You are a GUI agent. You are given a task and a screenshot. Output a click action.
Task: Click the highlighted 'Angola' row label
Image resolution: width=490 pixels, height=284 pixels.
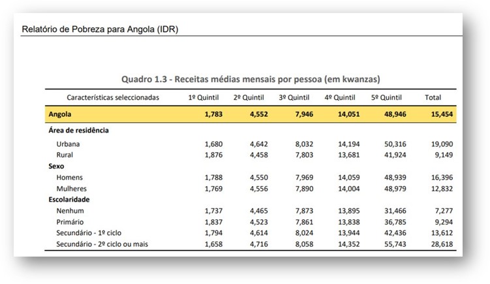[x=60, y=114]
